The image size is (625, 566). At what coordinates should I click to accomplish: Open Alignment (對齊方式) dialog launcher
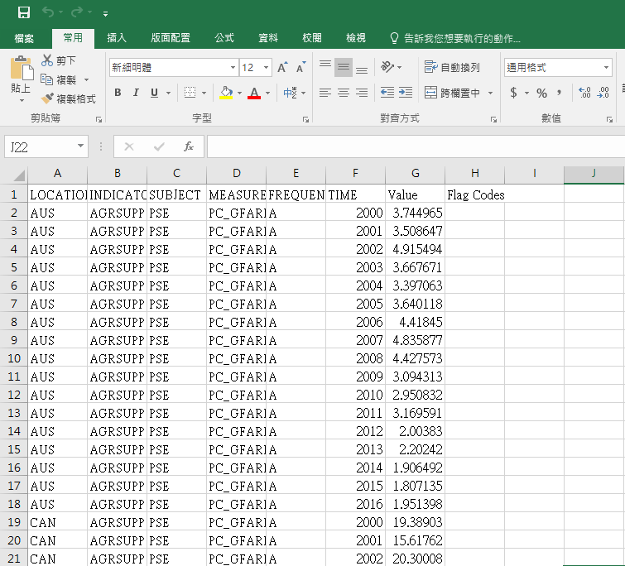point(494,119)
